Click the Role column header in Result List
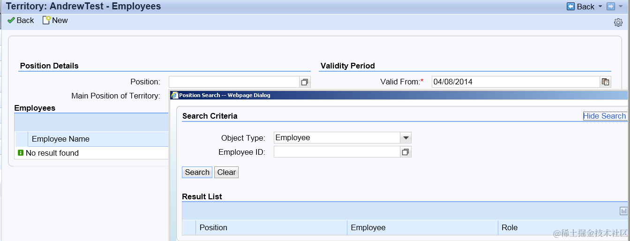Viewport: 631px width, 241px height. tap(563, 227)
